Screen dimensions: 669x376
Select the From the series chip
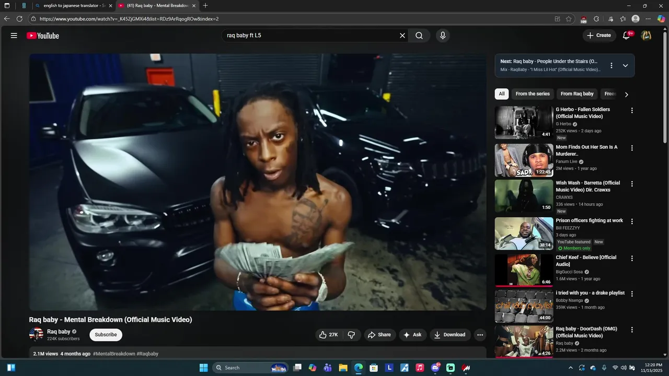click(533, 94)
